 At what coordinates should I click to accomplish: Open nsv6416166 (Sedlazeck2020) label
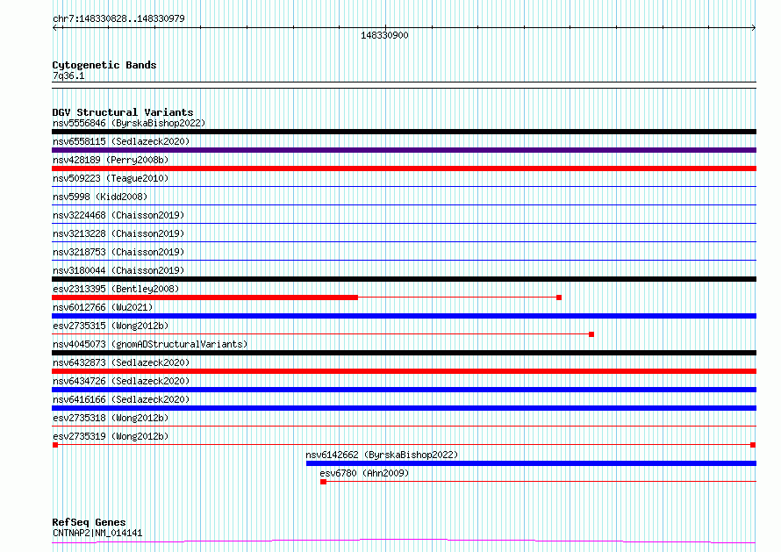121,399
